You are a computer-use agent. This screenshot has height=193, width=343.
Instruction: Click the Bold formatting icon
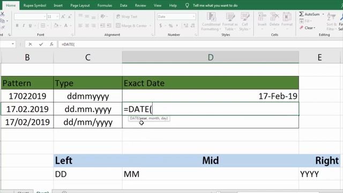click(17, 26)
